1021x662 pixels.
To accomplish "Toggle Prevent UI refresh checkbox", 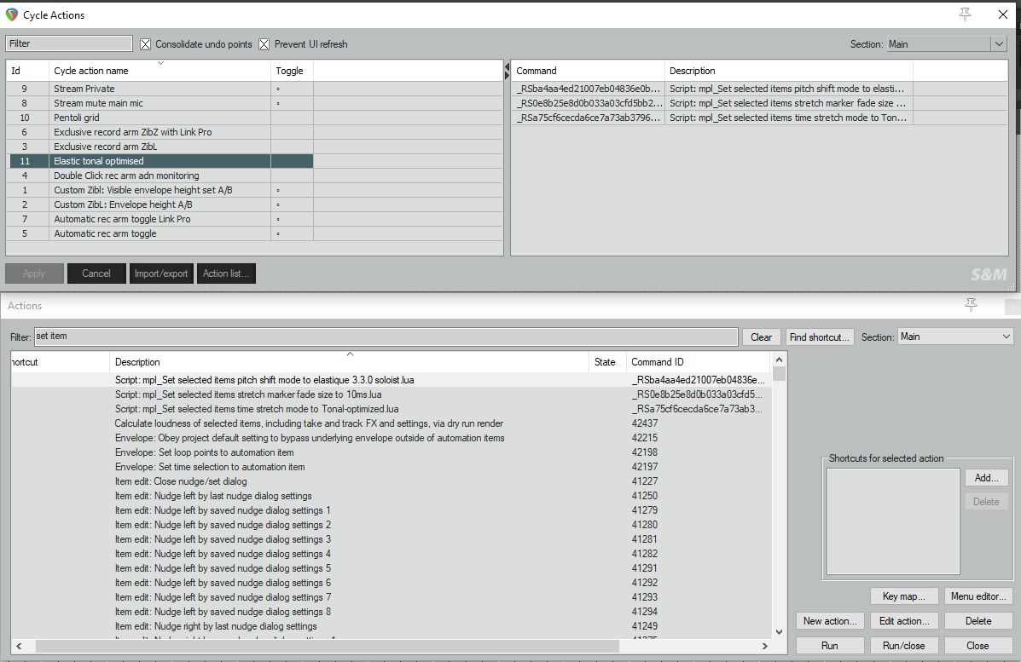I will coord(264,44).
